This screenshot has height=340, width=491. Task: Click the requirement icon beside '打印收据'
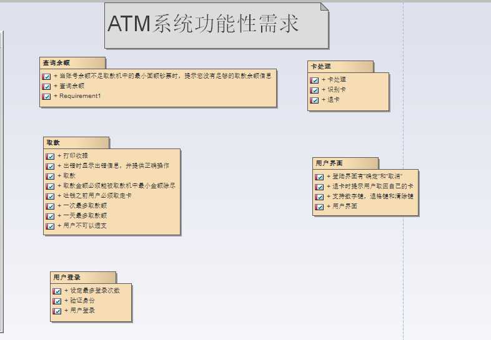tap(50, 156)
